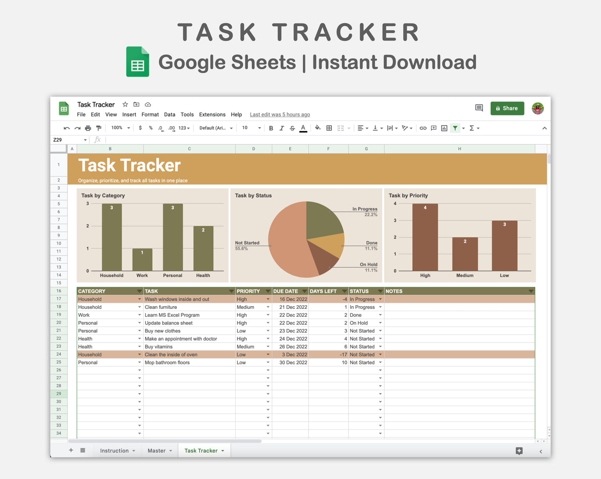This screenshot has height=479, width=601.
Task: Click the Undo icon
Action: click(x=67, y=128)
